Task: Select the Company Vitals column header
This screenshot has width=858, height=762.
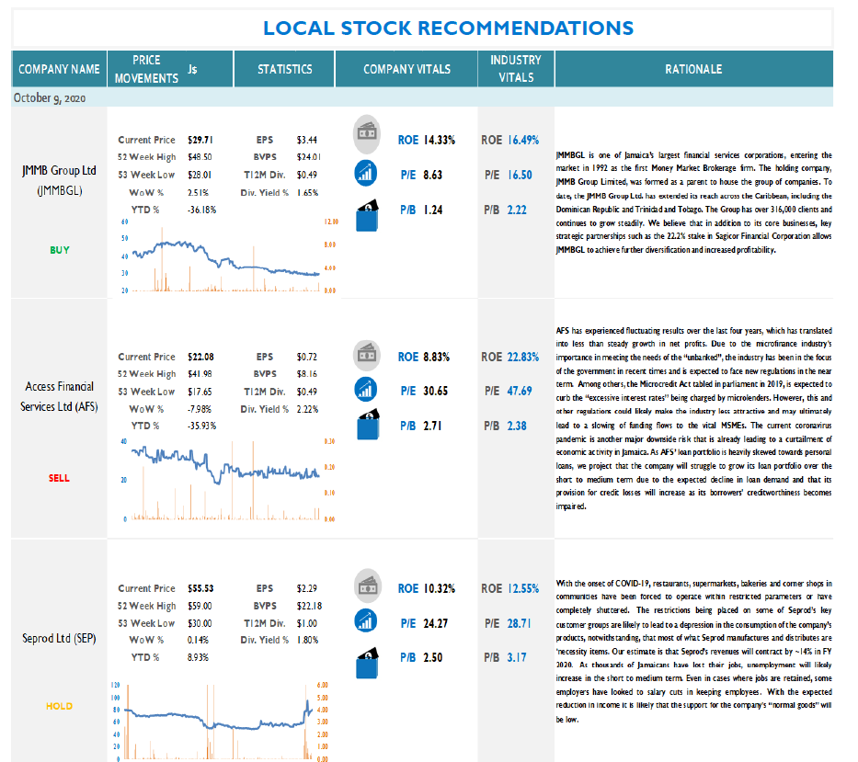Action: [x=406, y=69]
